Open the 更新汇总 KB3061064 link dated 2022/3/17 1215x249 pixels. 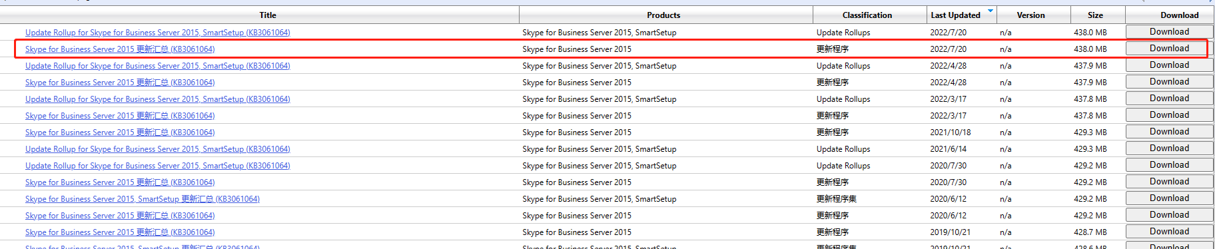tap(120, 116)
